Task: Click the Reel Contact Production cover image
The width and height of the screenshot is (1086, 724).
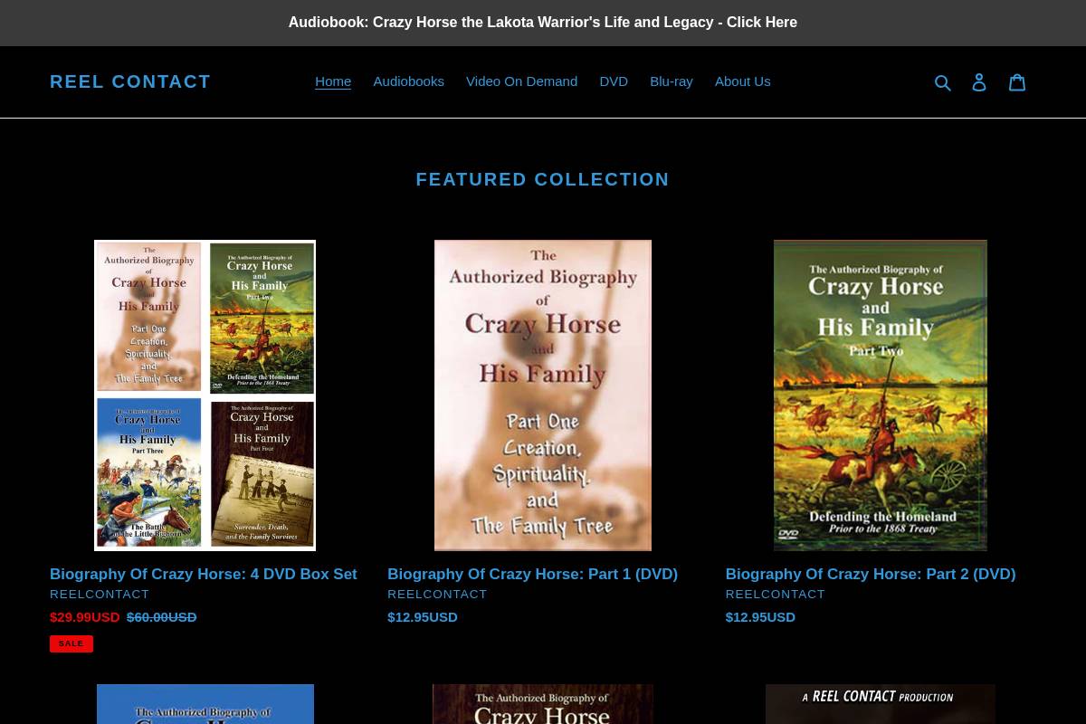Action: tap(881, 704)
